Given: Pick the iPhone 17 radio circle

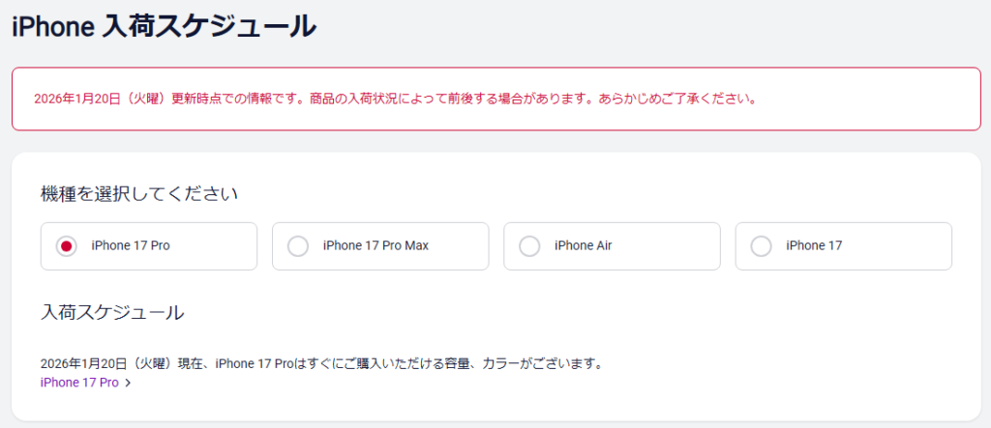Looking at the screenshot, I should (x=762, y=246).
